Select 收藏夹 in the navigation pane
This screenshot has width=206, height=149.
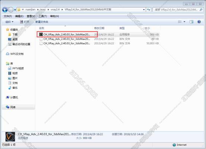(14, 29)
